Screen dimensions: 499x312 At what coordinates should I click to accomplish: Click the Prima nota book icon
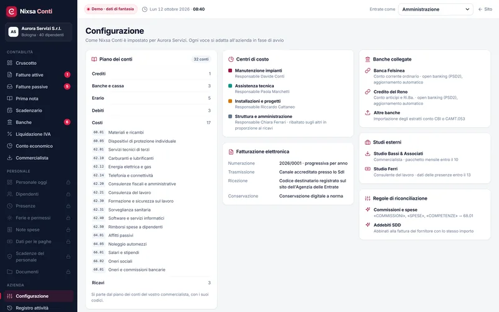(9, 99)
